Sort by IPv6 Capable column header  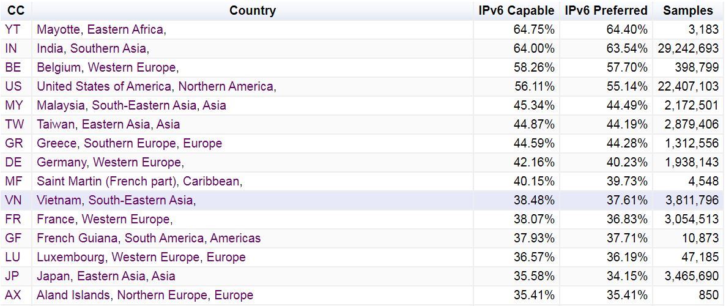coord(516,10)
